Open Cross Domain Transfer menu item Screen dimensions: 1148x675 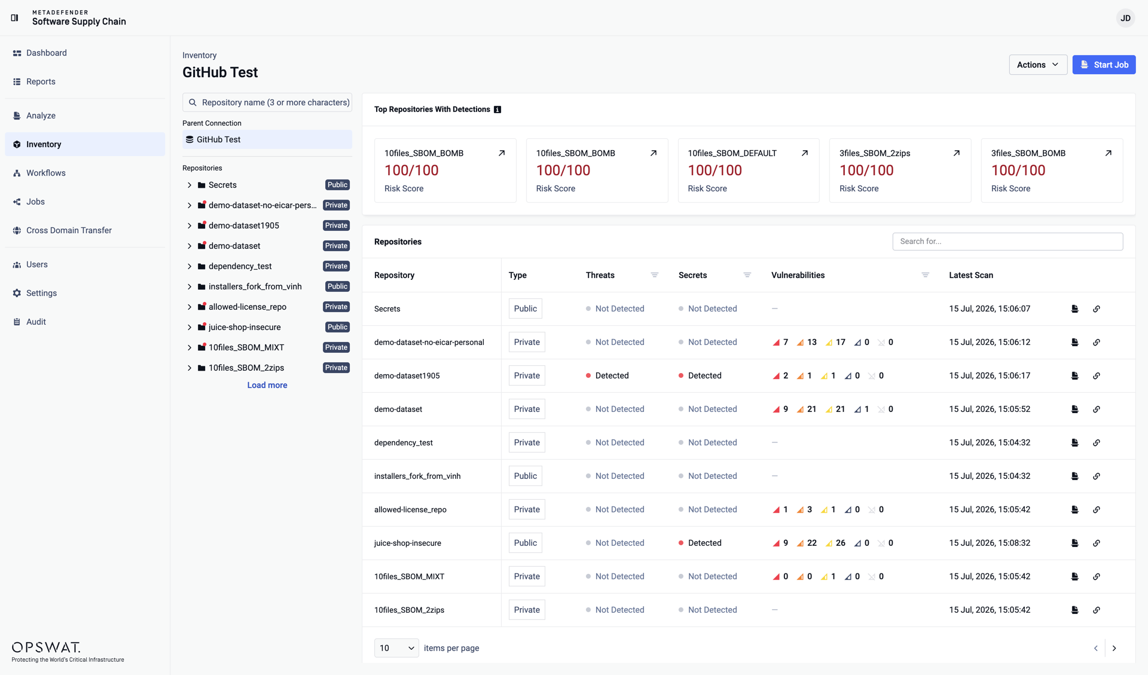[69, 230]
